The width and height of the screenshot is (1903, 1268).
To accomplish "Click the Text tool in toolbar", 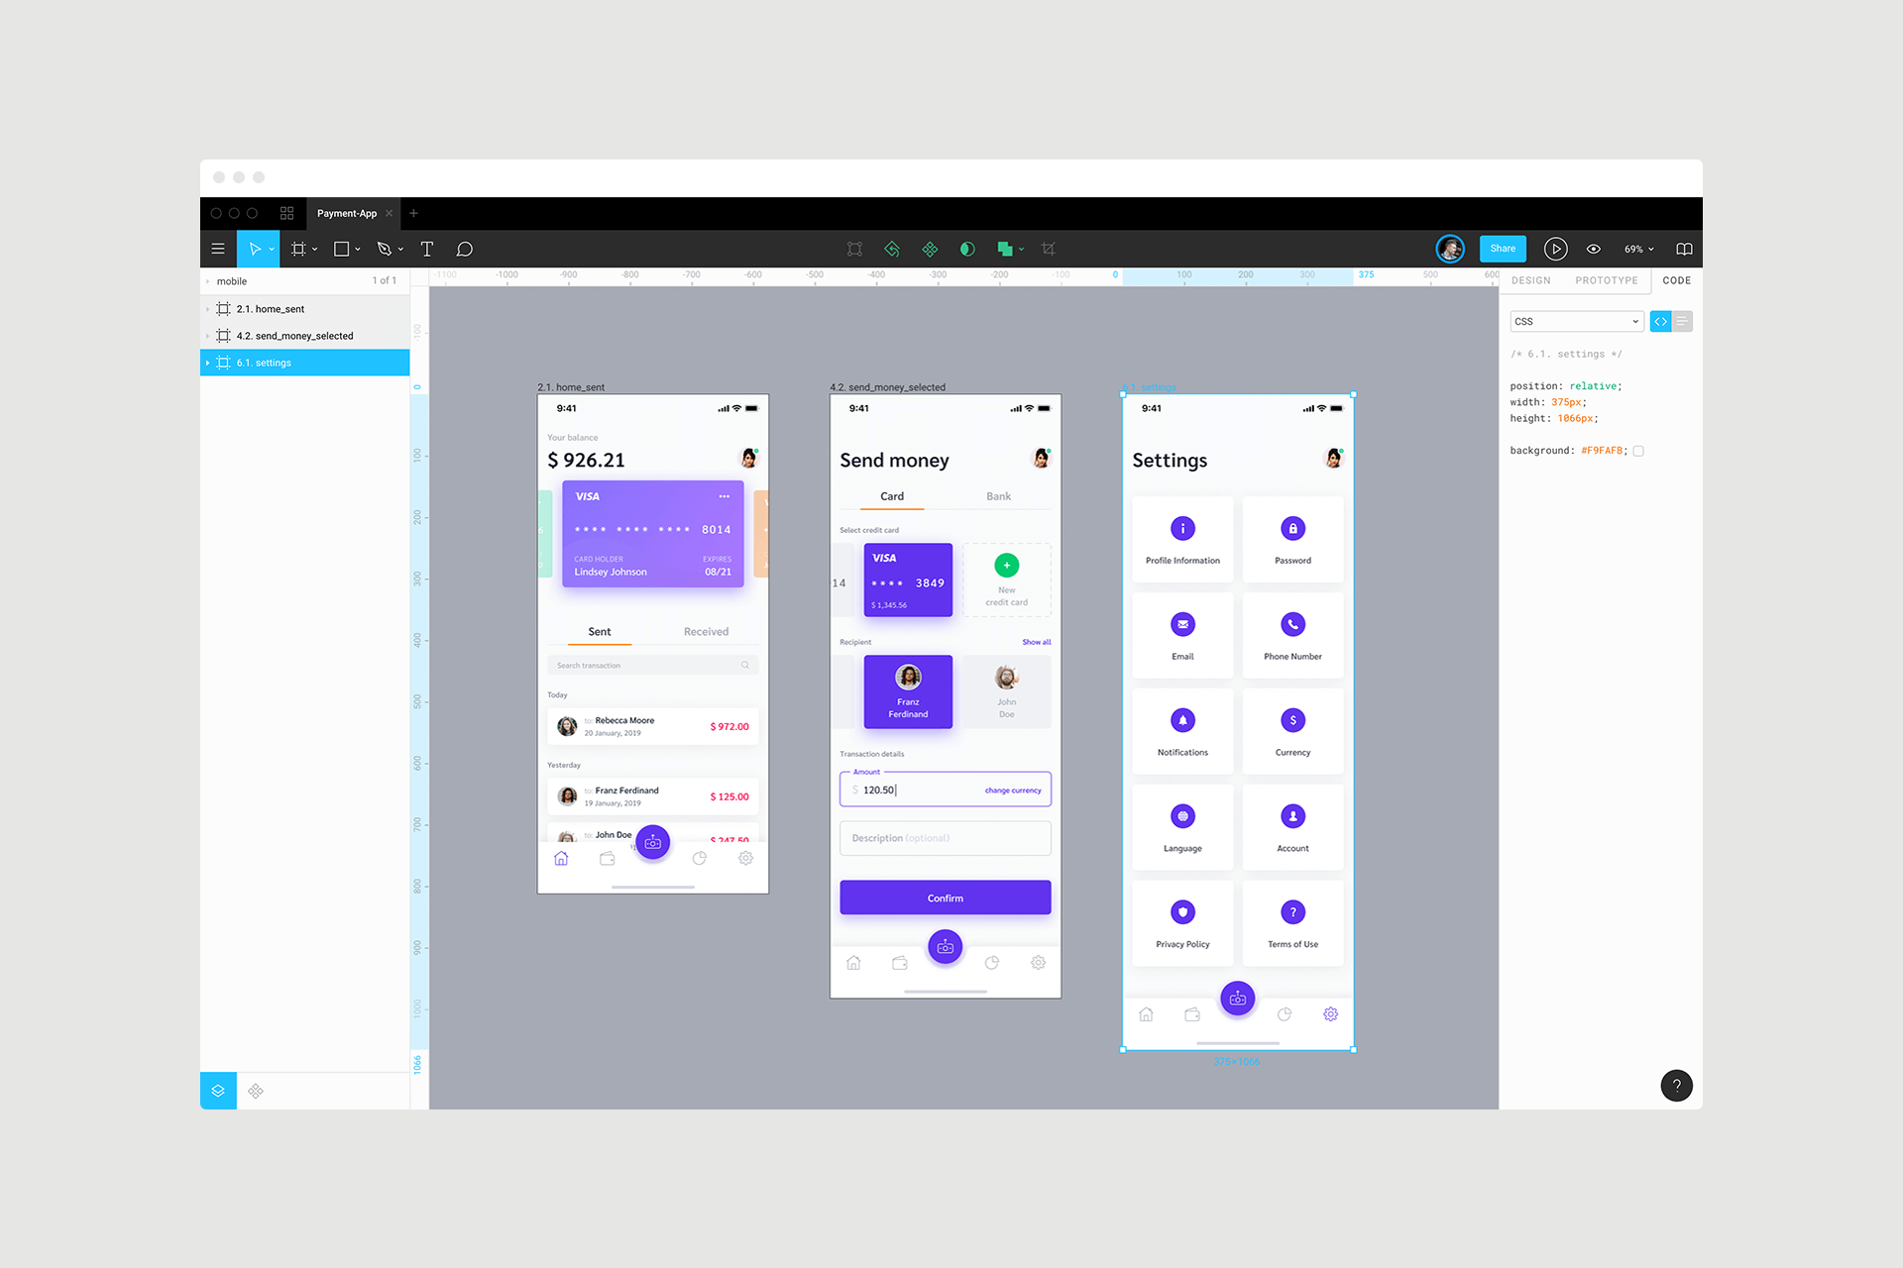I will 427,249.
